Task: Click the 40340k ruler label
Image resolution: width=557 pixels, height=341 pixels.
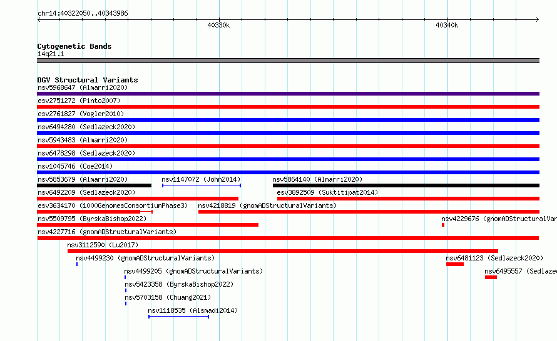Action: pos(447,25)
